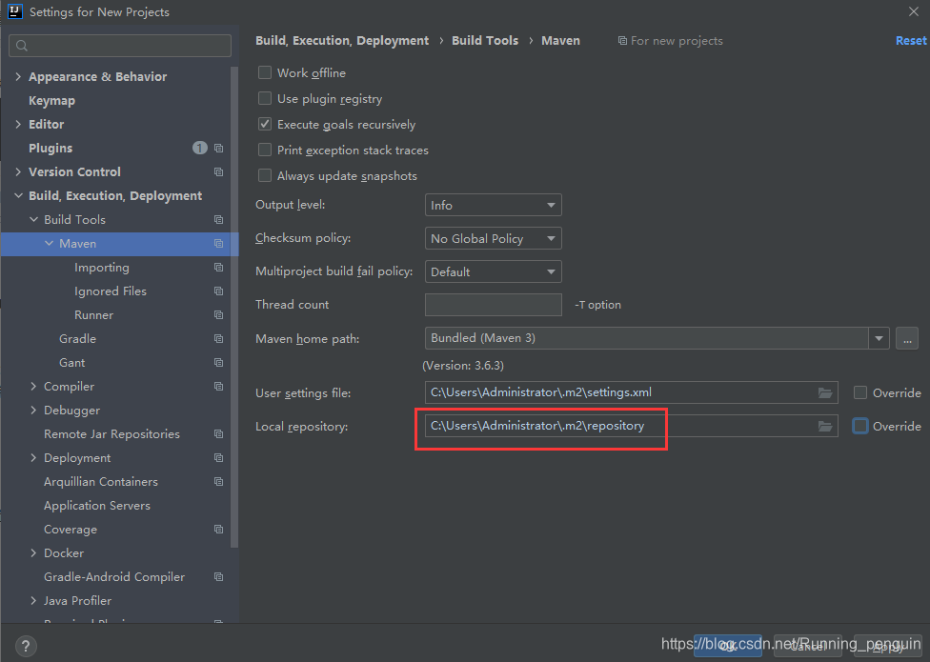
Task: Select Plugins in settings tree
Action: point(51,149)
